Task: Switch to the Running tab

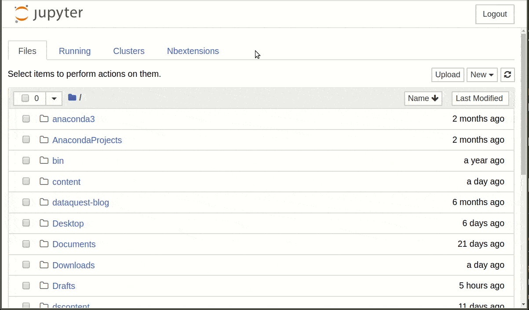Action: (74, 51)
